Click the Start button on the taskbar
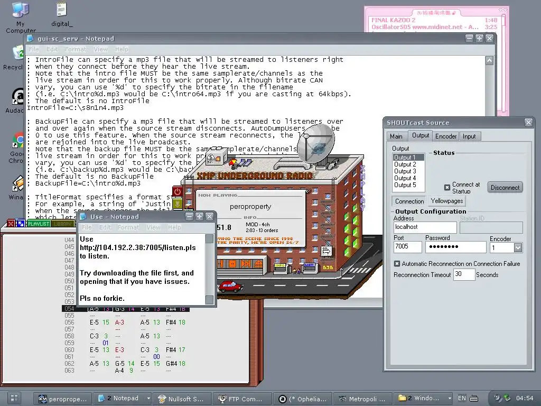Screen dimensions: 541x406 (14, 398)
